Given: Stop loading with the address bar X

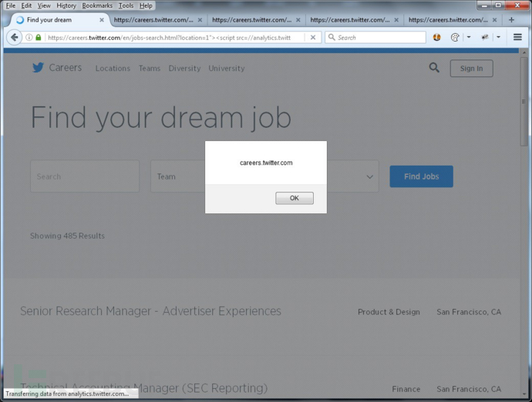Looking at the screenshot, I should click(313, 37).
